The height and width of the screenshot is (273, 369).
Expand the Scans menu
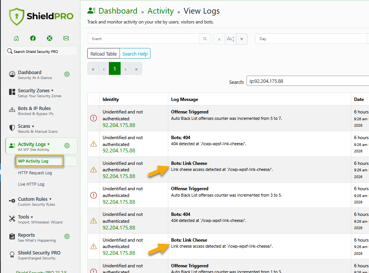coord(33,126)
